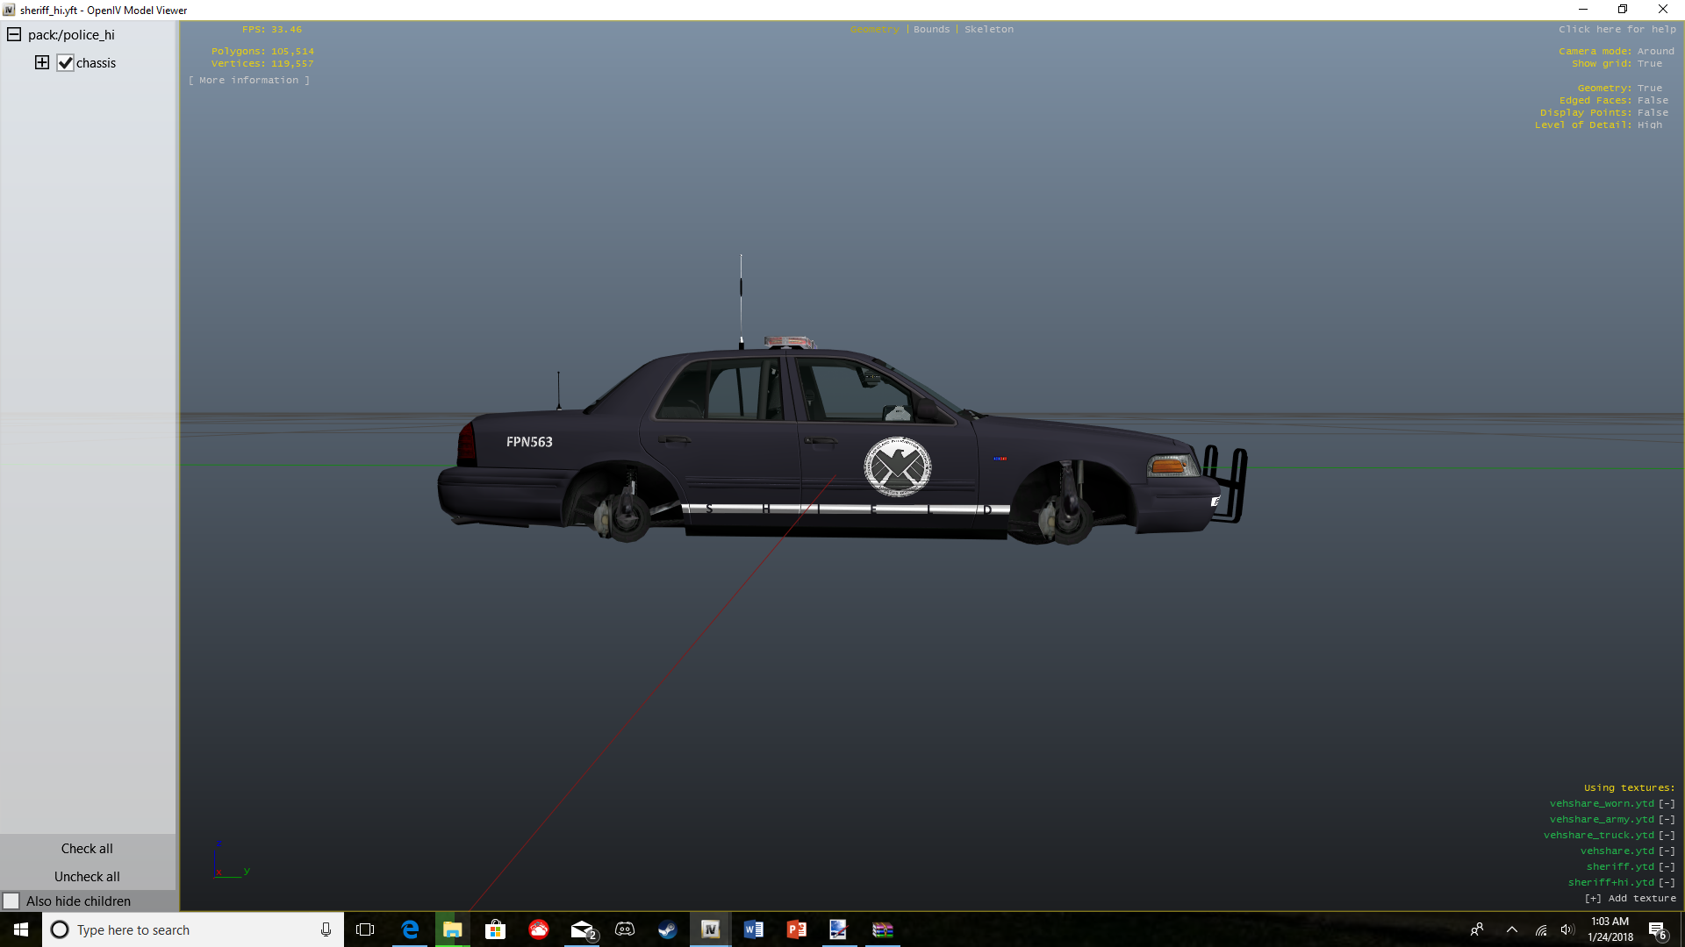Expand More information stats
This screenshot has width=1685, height=947.
(249, 81)
